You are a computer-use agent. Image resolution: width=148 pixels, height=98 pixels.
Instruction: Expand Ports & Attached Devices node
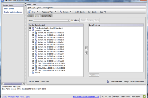click(30, 28)
